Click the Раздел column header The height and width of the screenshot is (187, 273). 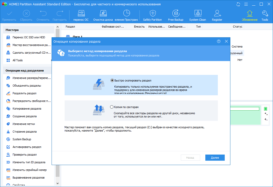tap(81, 27)
